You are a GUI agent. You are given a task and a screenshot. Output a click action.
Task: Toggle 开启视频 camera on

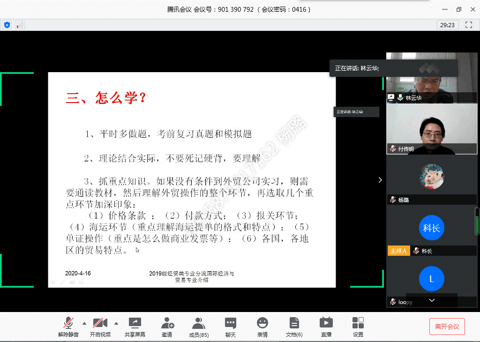(x=100, y=323)
